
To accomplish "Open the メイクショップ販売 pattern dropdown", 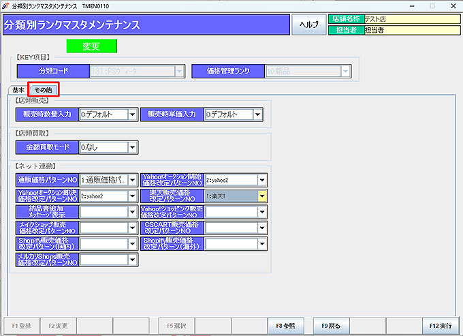I will tap(131, 227).
